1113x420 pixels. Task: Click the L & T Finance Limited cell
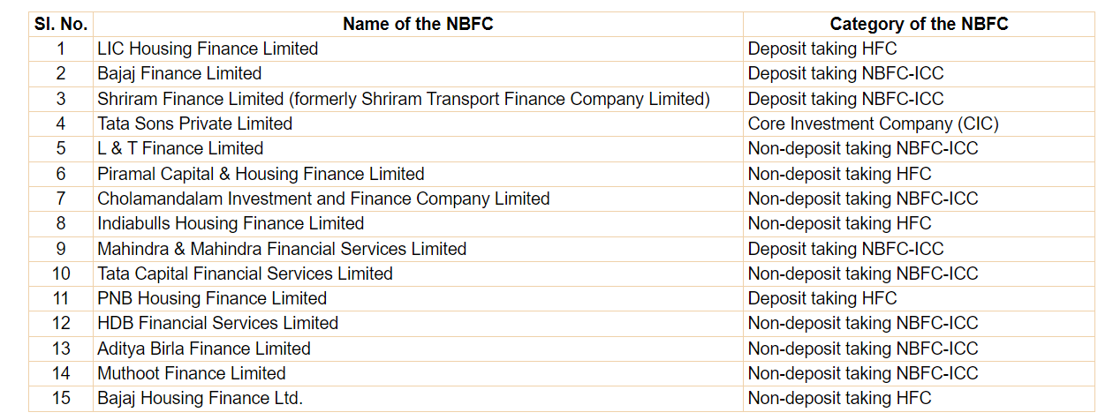point(180,148)
